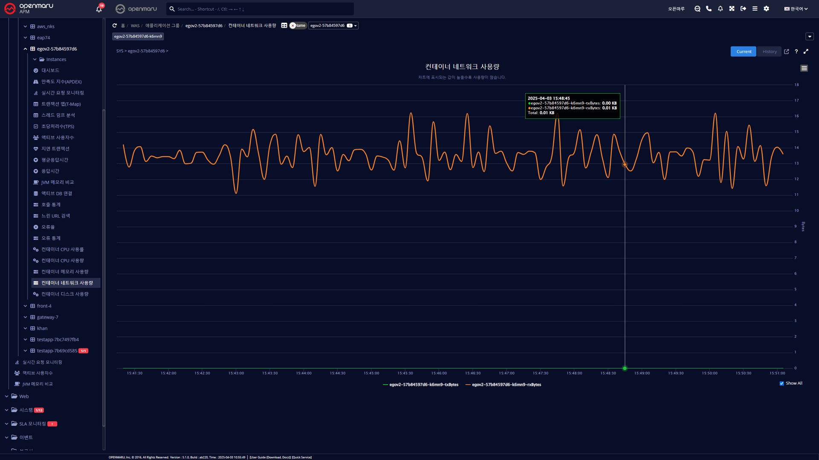819x460 pixels.
Task: Click the phone support icon
Action: 709,9
